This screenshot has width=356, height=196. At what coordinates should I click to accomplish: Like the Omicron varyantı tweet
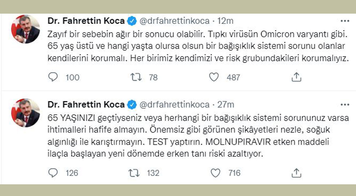(x=214, y=77)
